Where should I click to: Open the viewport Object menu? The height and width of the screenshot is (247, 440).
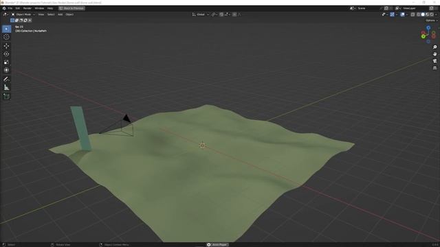tap(69, 14)
